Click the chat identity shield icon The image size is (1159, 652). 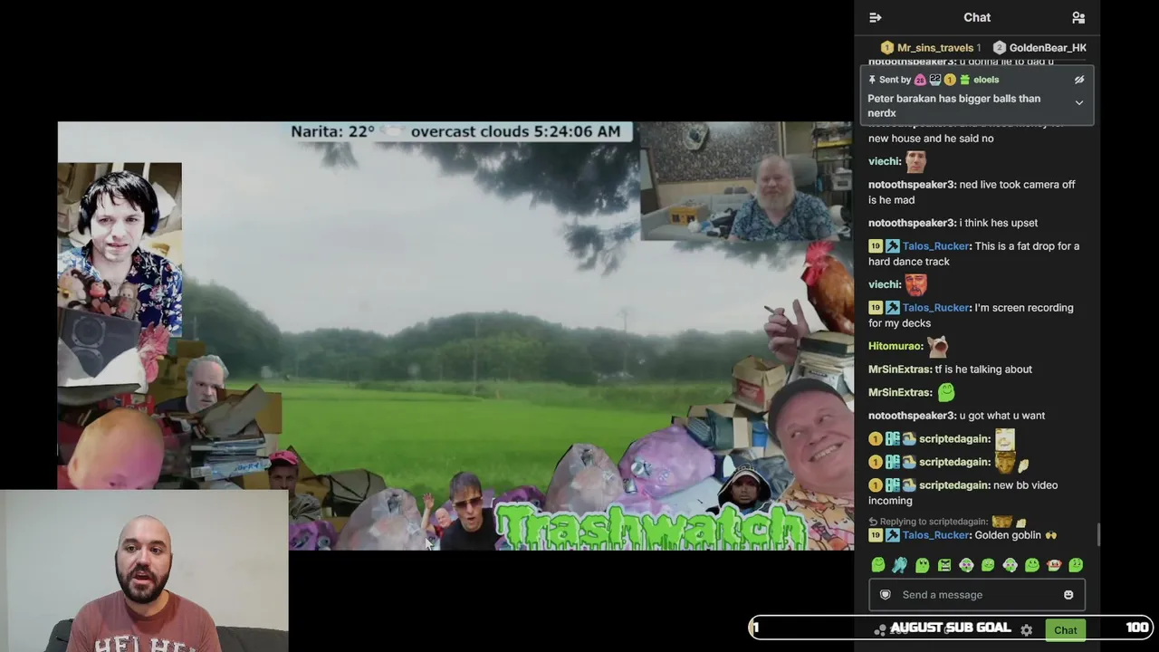point(886,595)
